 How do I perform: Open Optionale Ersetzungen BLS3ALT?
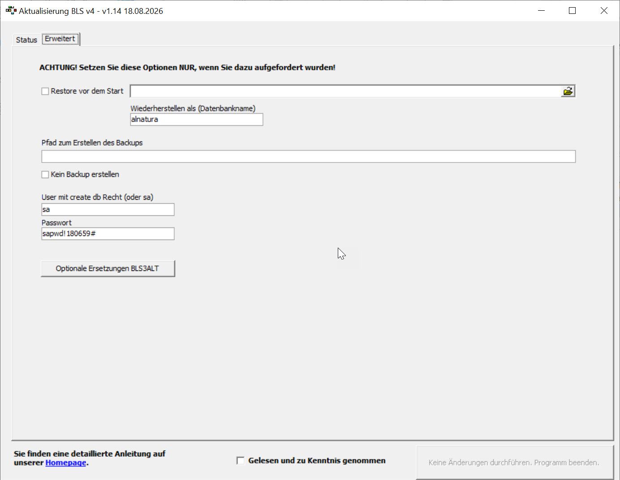(108, 269)
